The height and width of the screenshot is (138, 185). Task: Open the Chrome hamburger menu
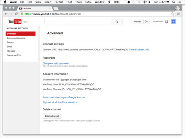pos(178,14)
